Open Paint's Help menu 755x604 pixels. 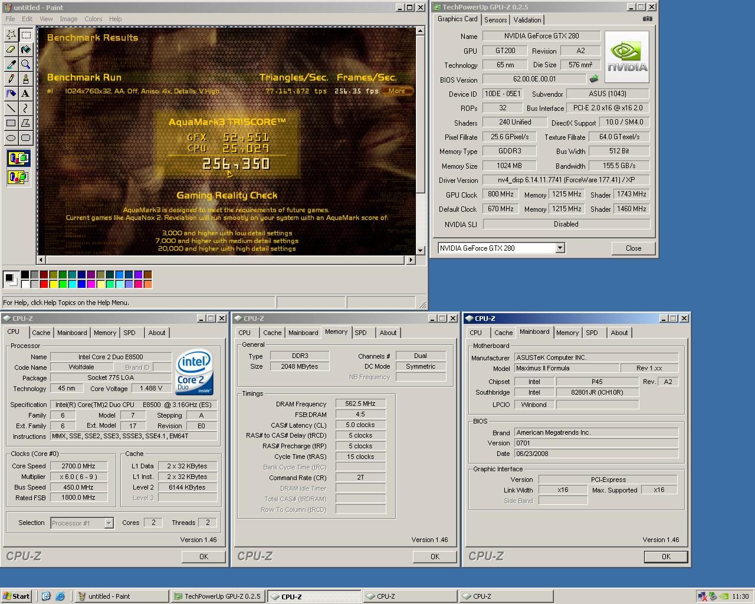pos(116,19)
